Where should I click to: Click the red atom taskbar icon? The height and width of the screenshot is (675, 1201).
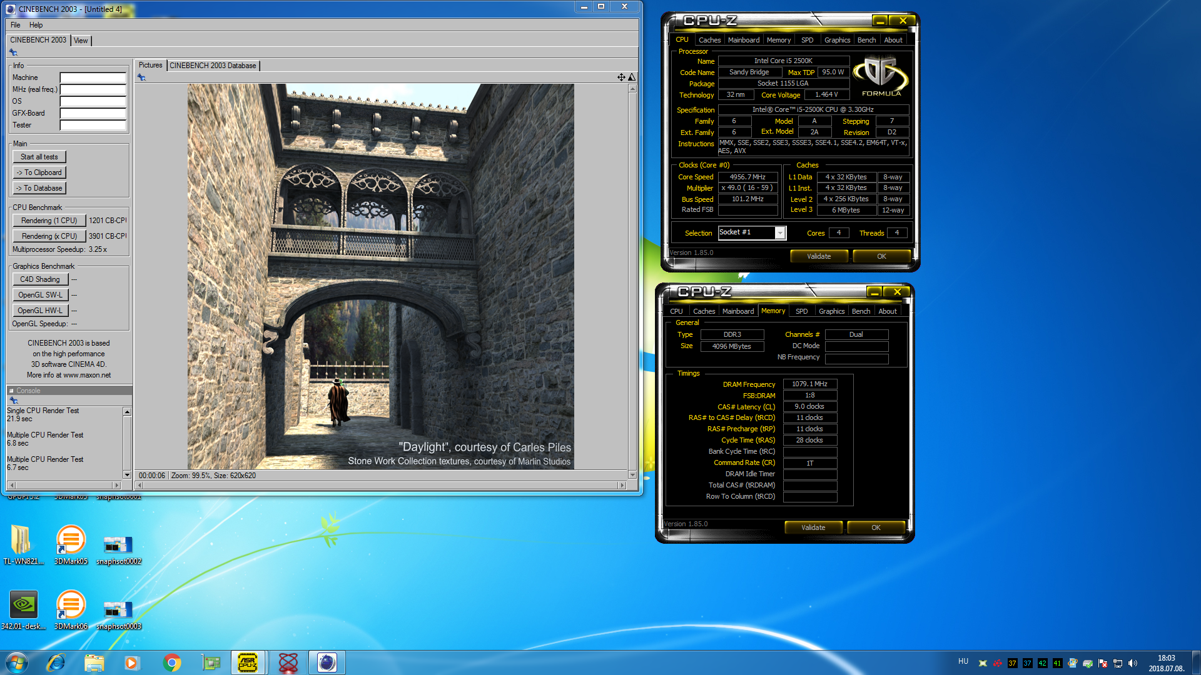tap(288, 662)
